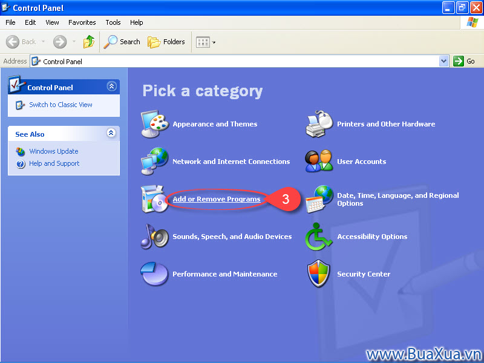Viewport: 484px width, 363px height.
Task: Click the Add or Remove Programs link
Action: click(x=217, y=199)
